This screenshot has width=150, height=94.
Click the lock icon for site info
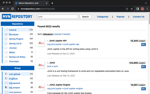coord(18,9)
